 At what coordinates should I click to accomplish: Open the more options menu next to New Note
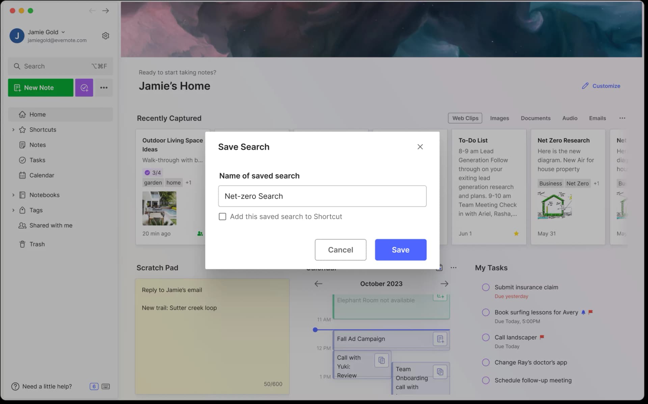(104, 87)
